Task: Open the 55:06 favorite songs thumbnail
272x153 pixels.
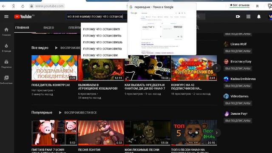Action: tap(147, 133)
